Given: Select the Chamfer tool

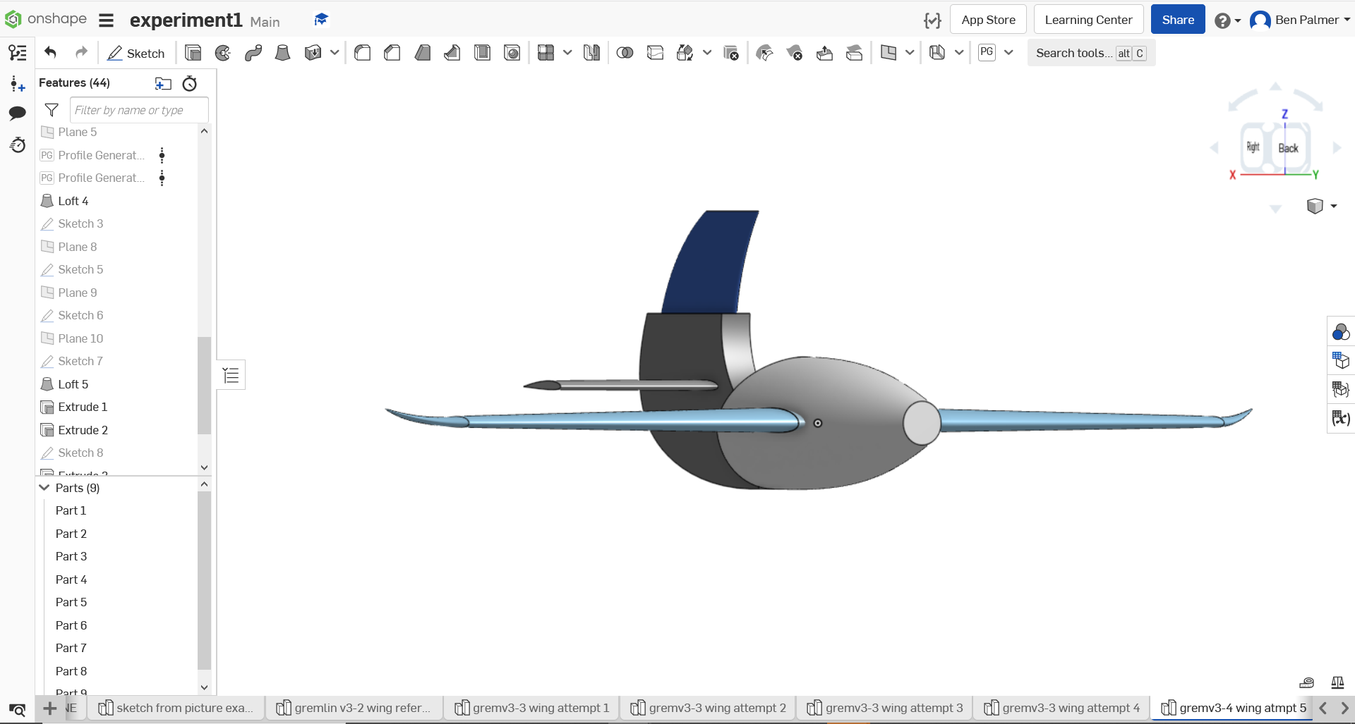Looking at the screenshot, I should pos(392,53).
